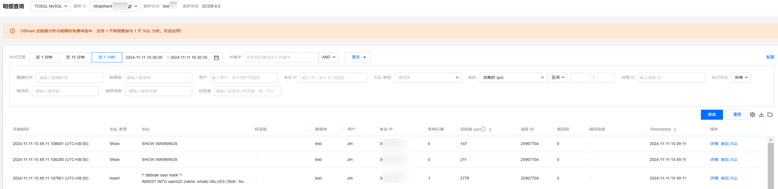
Task: Open the column settings gear icon
Action: [752, 115]
